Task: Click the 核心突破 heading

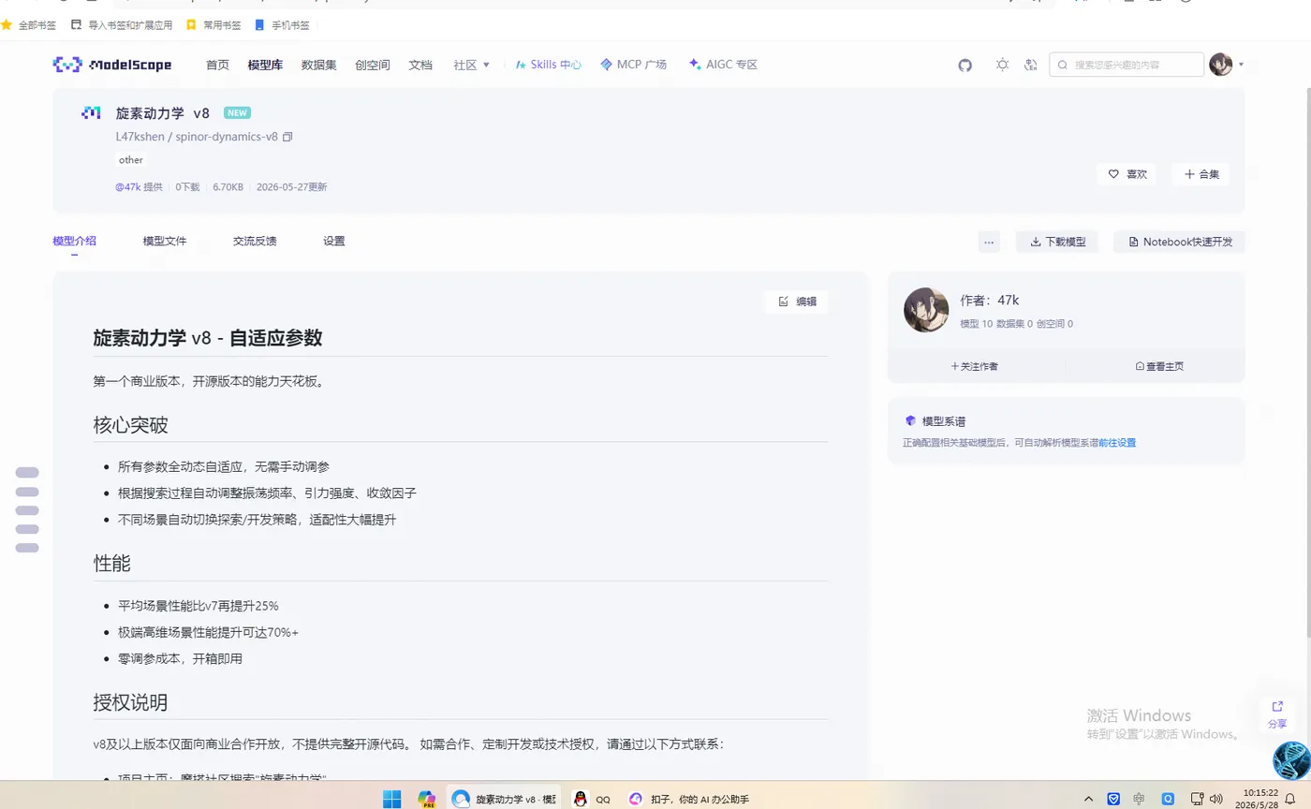Action: [x=131, y=425]
